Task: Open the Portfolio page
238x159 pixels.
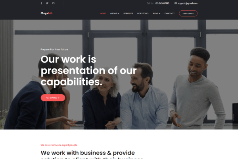Action: tap(143, 14)
